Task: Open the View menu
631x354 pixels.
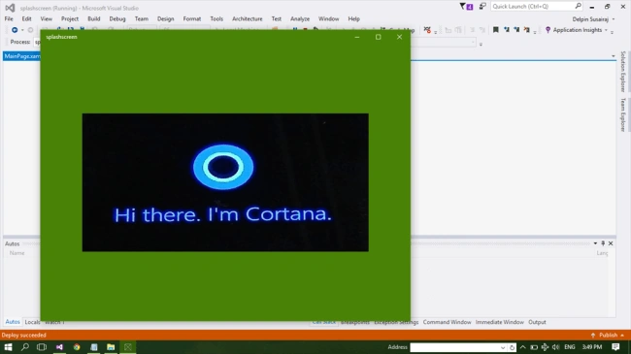Action: tap(46, 18)
